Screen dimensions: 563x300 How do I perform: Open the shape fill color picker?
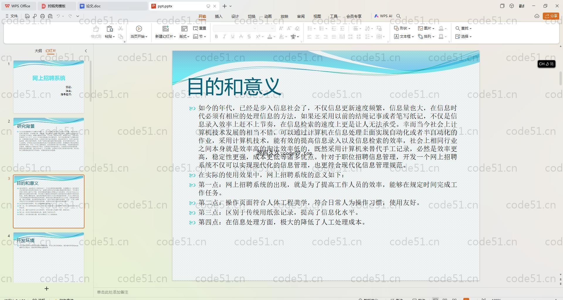tap(443, 28)
